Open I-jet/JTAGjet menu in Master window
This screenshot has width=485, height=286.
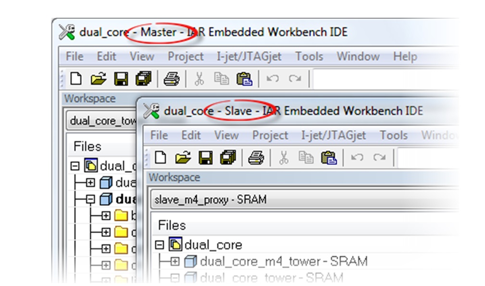tap(249, 57)
